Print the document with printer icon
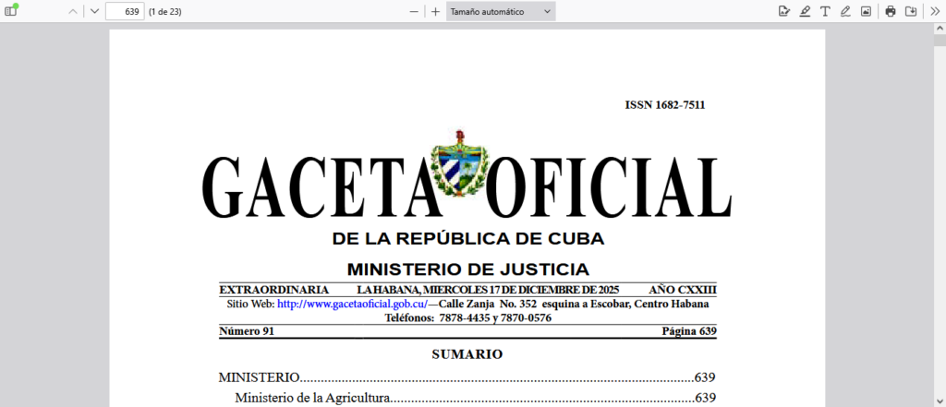 [891, 11]
